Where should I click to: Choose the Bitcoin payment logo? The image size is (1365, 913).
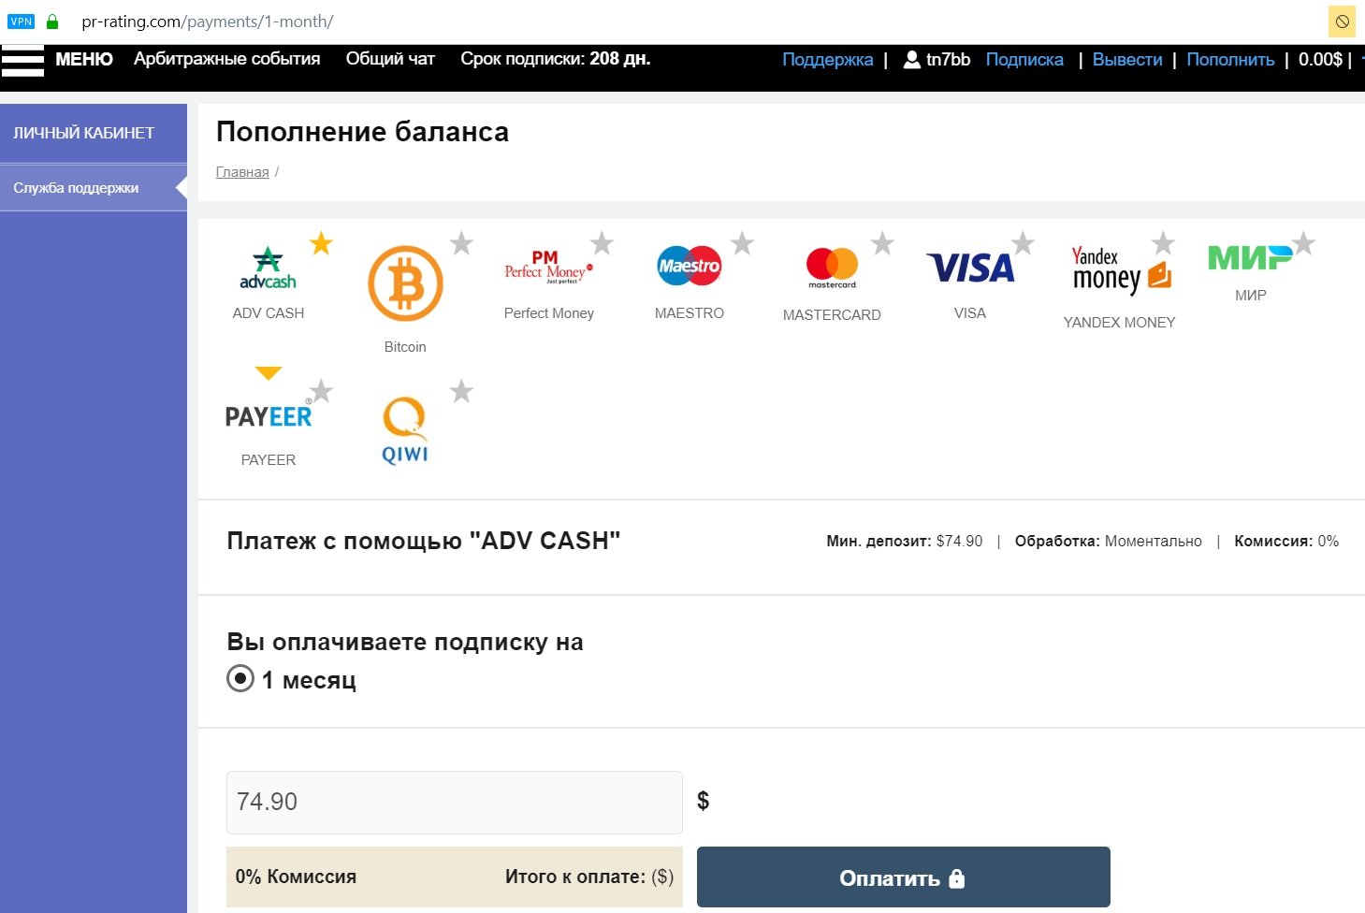[x=405, y=283]
